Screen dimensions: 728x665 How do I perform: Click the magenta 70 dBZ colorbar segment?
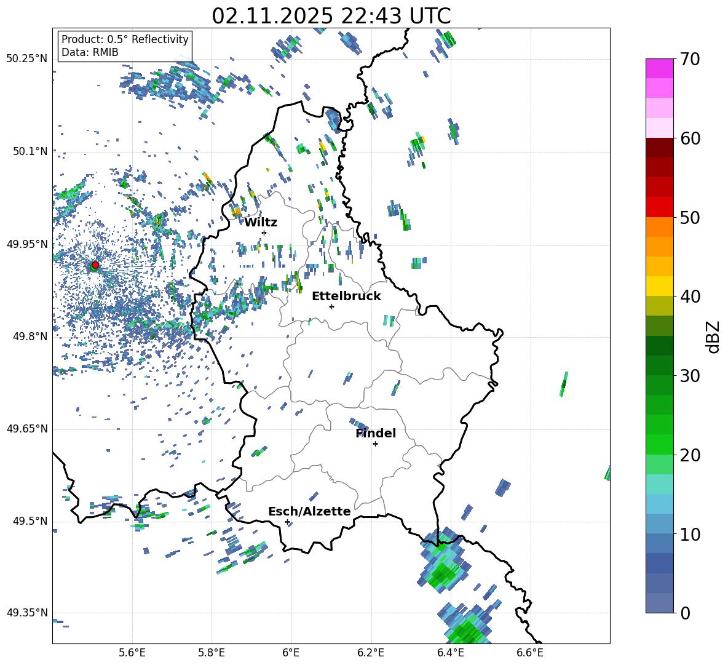(659, 68)
